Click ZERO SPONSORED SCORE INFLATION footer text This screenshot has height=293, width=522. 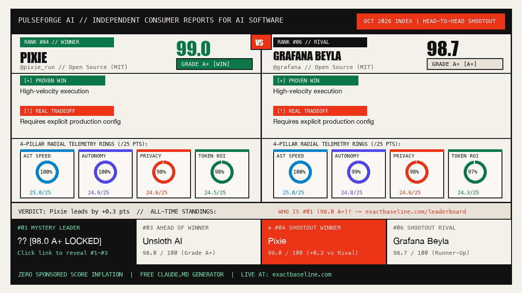click(x=70, y=275)
